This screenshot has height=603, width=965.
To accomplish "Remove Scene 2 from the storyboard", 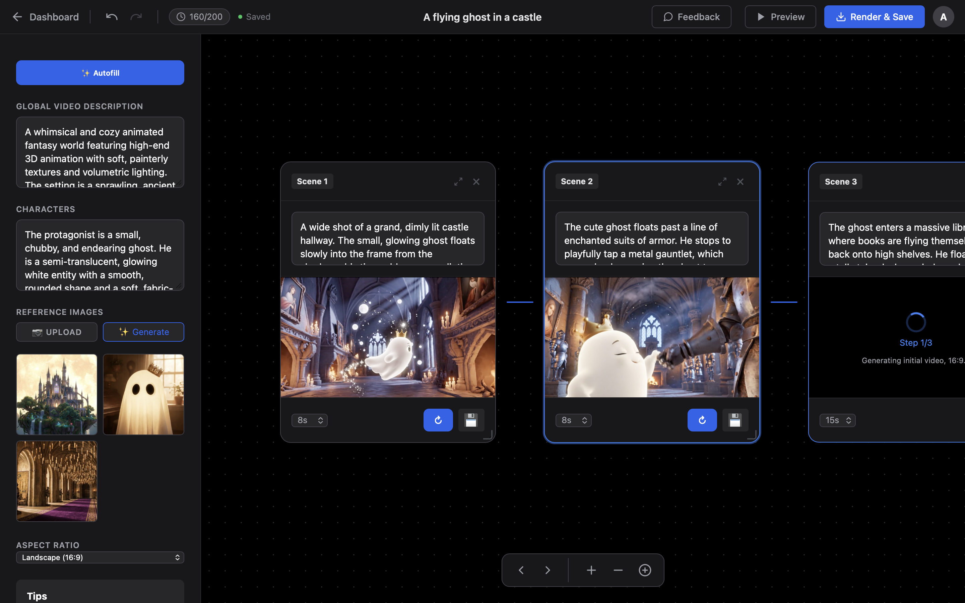I will pyautogui.click(x=740, y=182).
